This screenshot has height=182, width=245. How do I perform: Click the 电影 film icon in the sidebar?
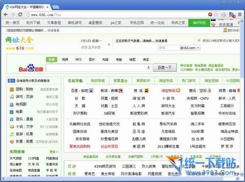pyautogui.click(x=11, y=112)
